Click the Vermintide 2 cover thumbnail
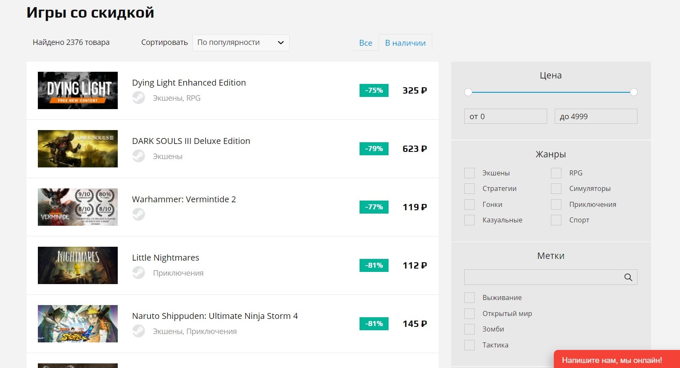 (78, 207)
